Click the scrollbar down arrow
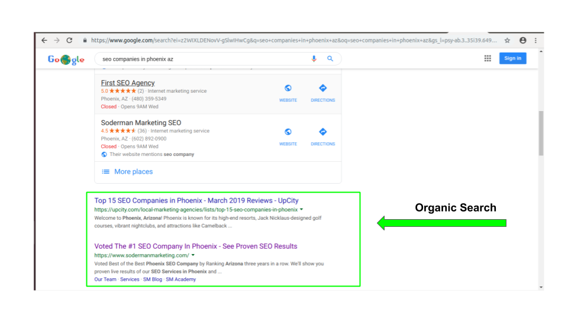 pos(541,287)
